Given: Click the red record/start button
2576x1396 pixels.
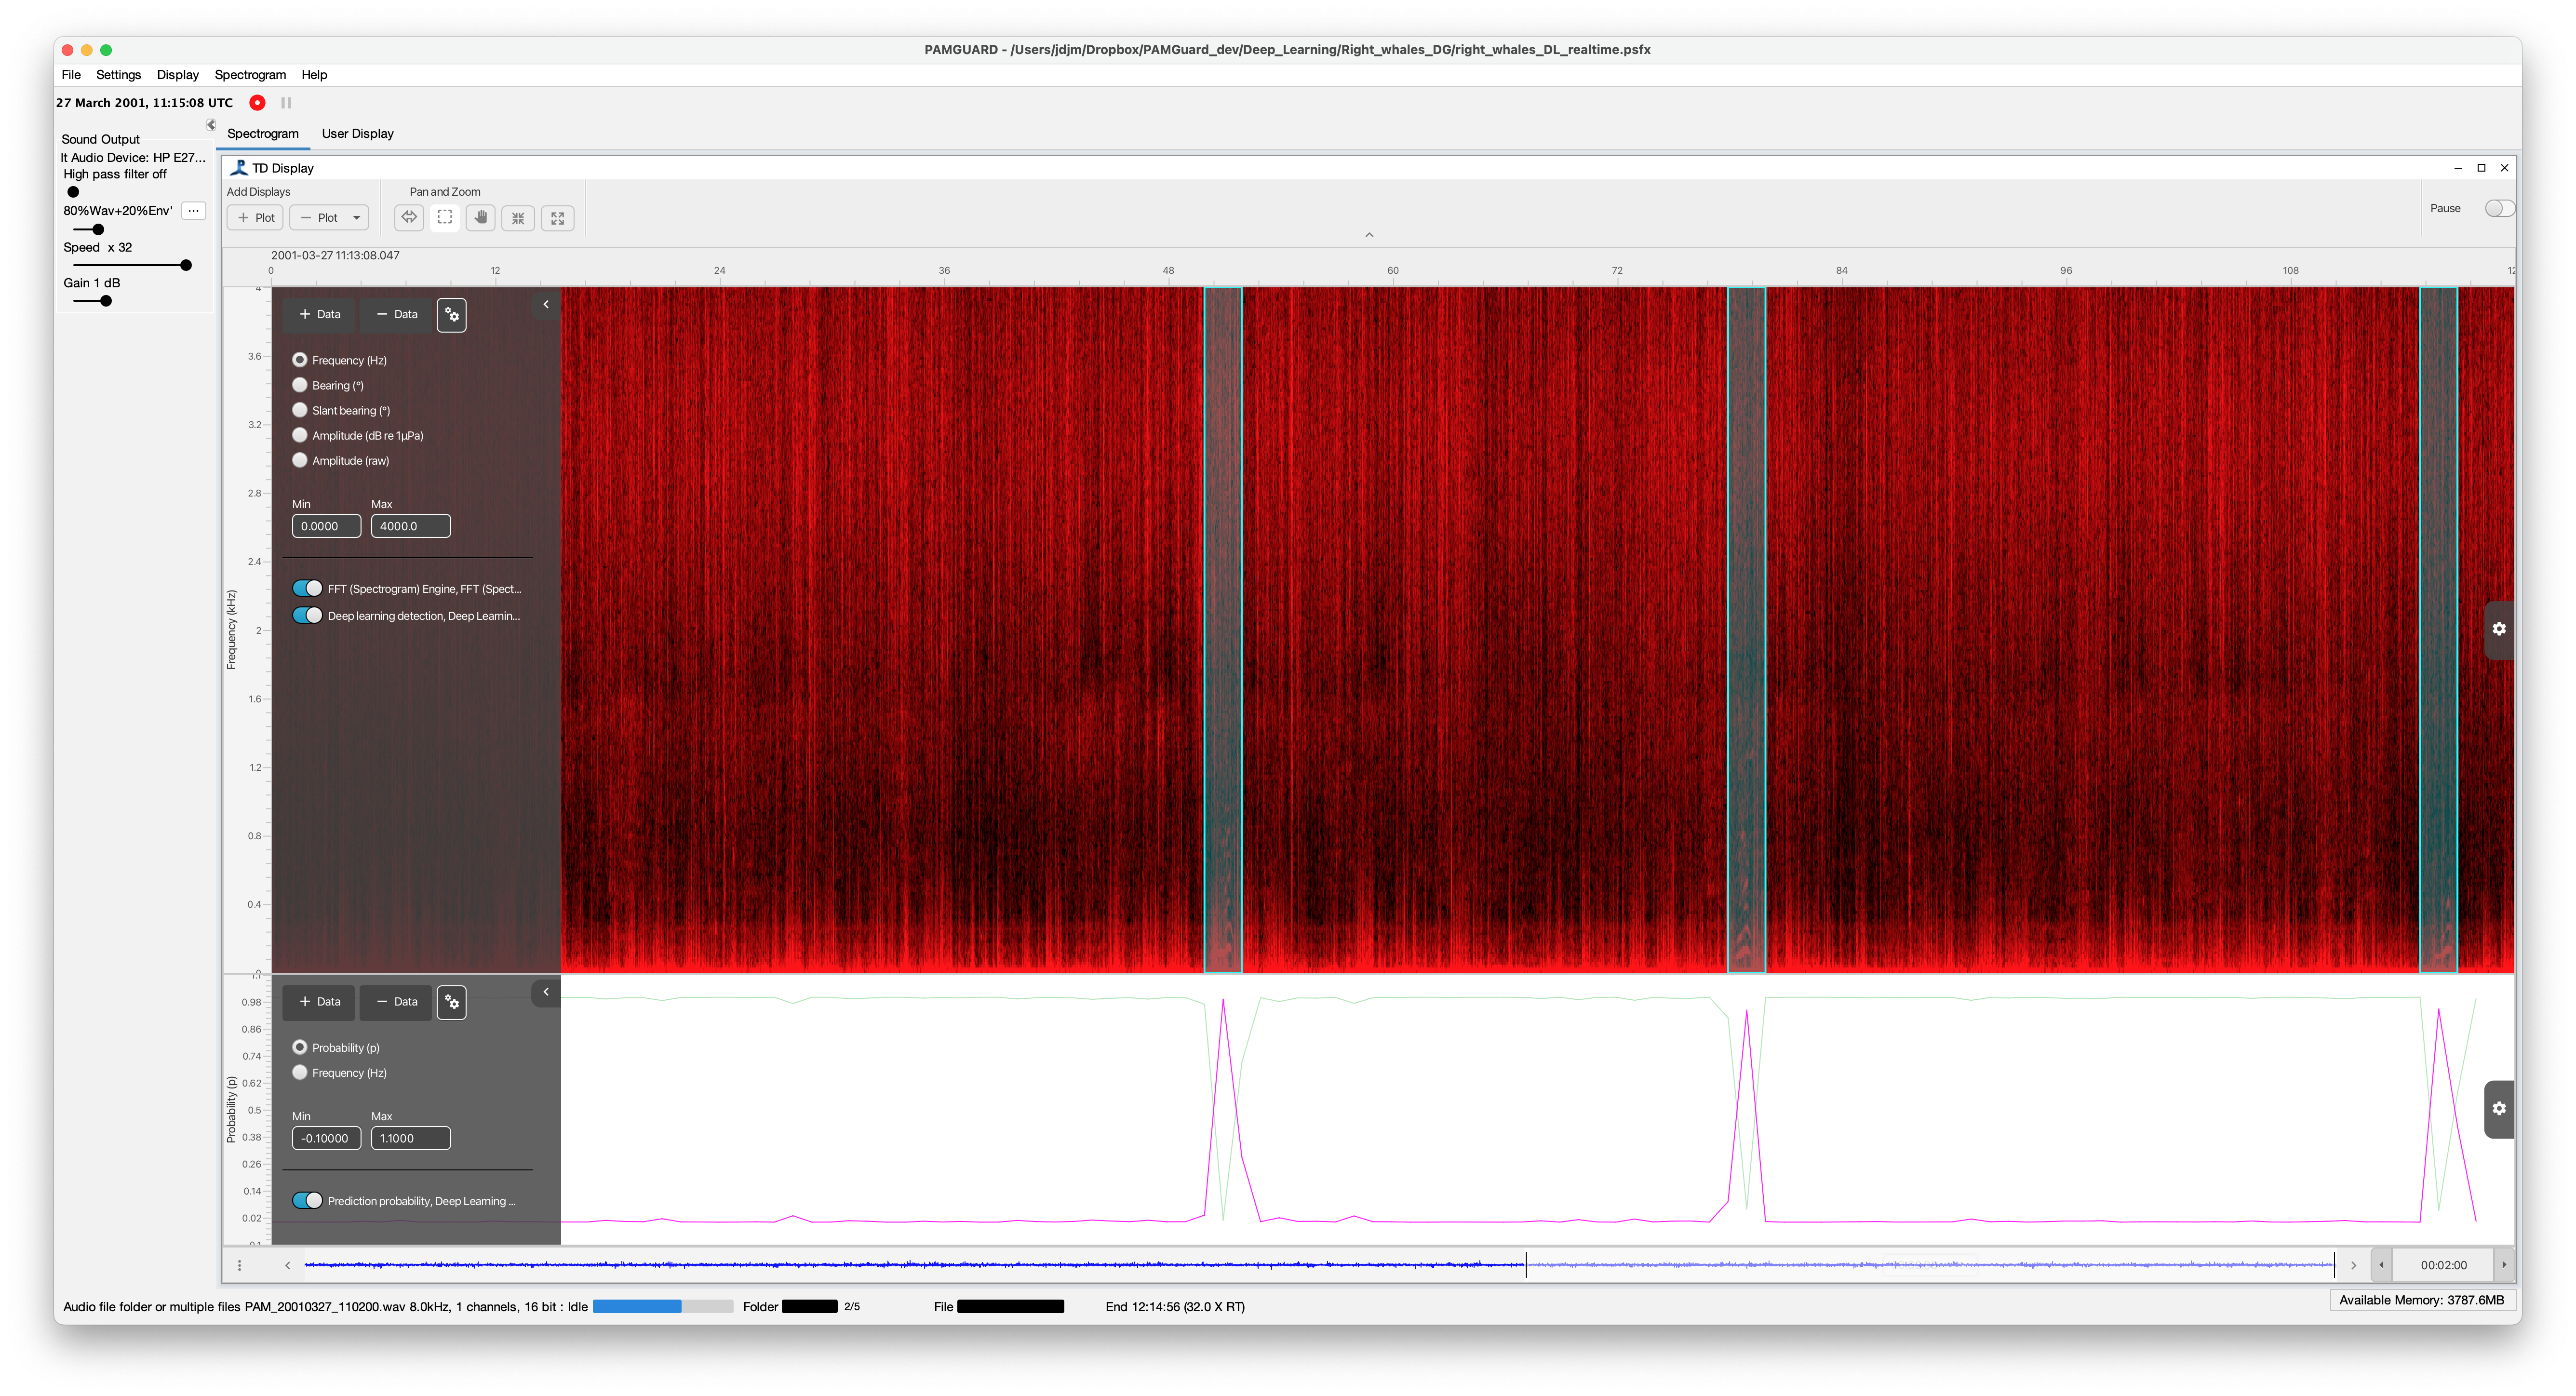Looking at the screenshot, I should [257, 102].
